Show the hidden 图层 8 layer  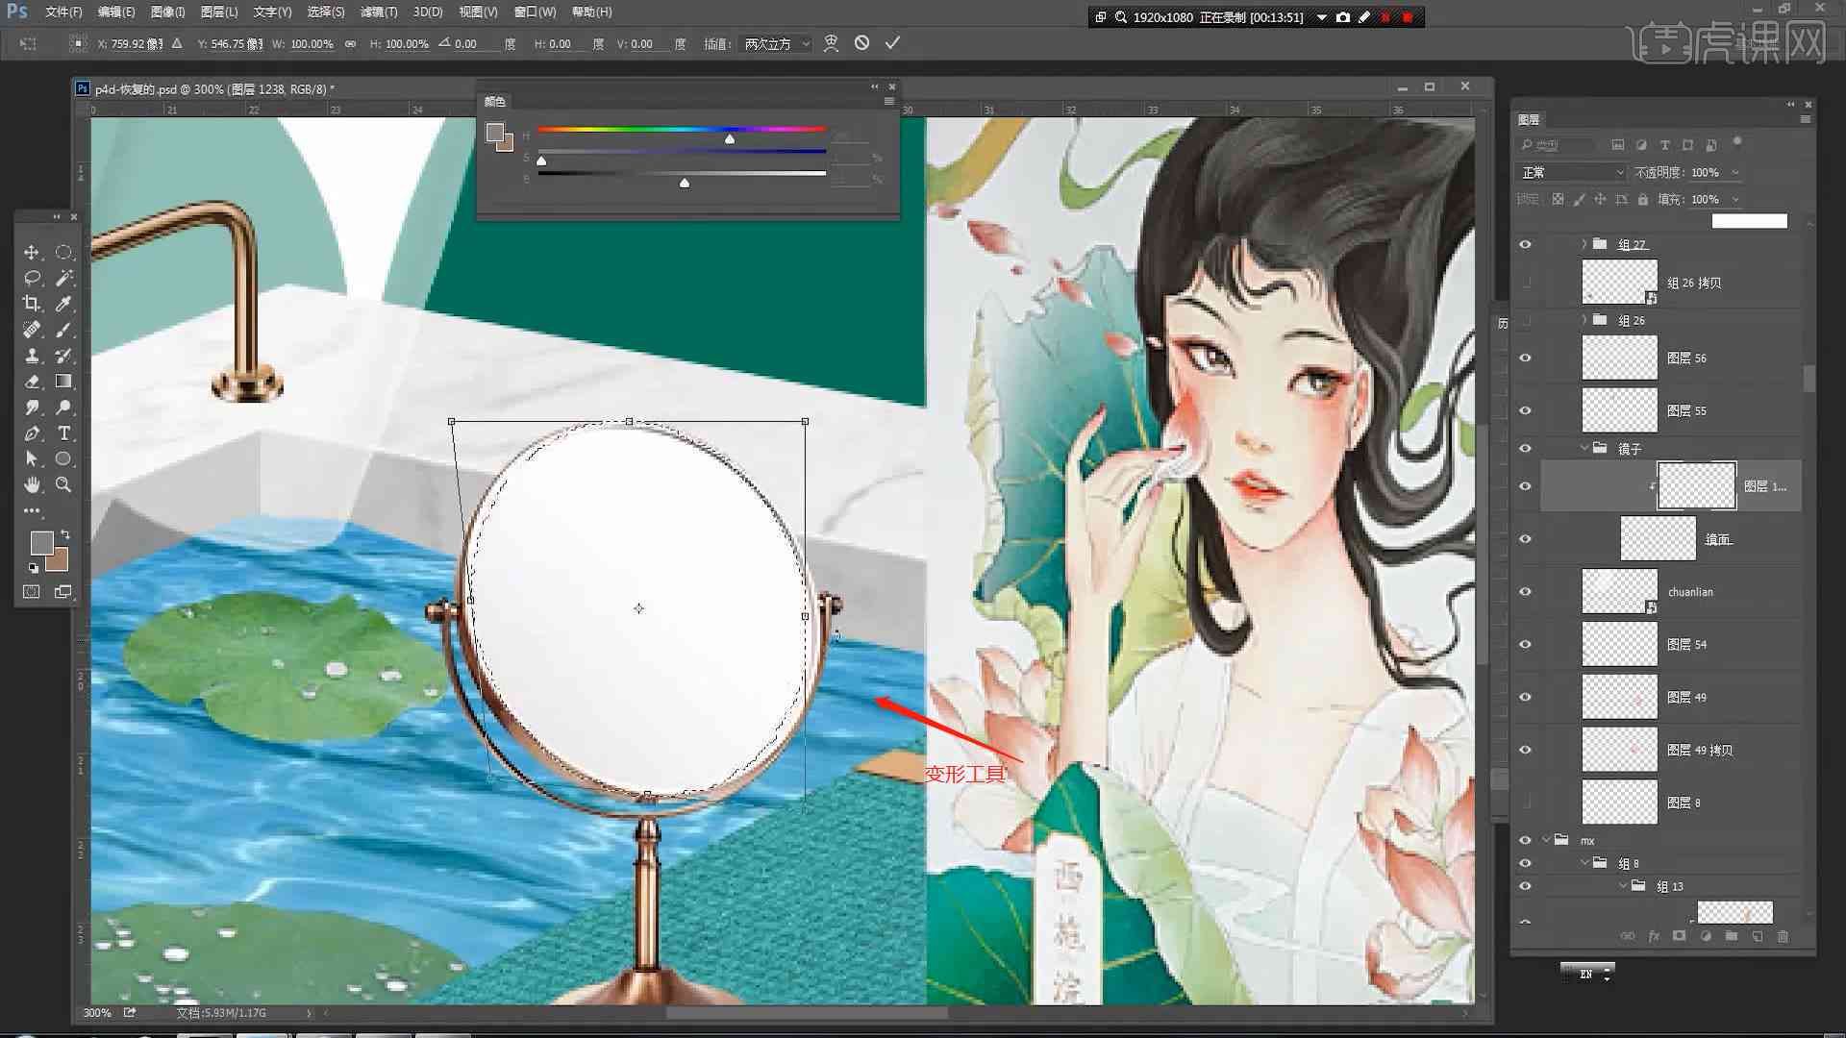(1525, 803)
